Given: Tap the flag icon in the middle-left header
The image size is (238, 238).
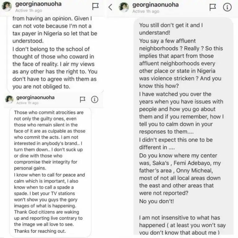Looking at the screenshot, I should (82, 99).
